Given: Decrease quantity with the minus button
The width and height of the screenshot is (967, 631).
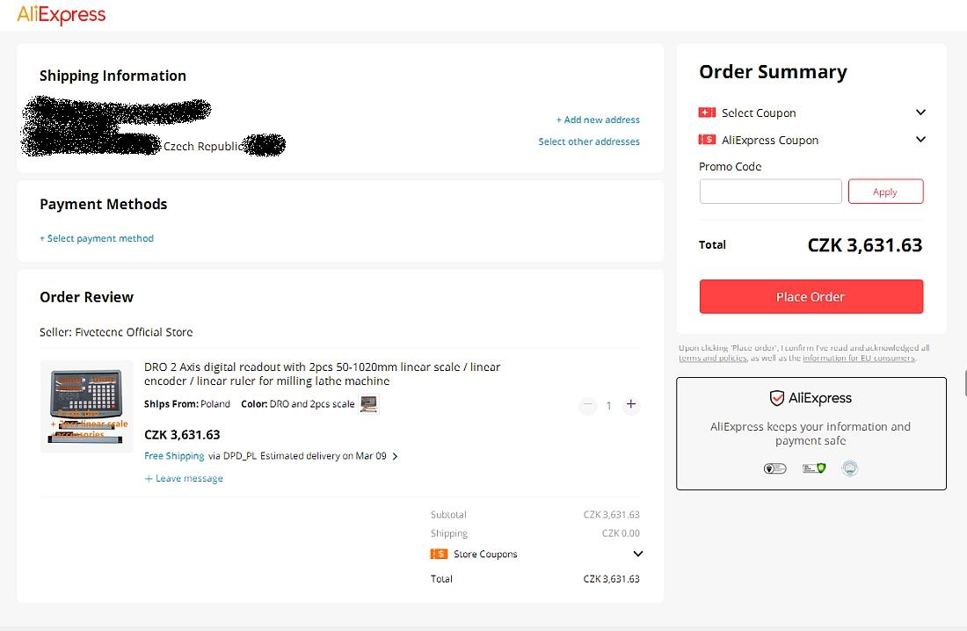Looking at the screenshot, I should [587, 405].
